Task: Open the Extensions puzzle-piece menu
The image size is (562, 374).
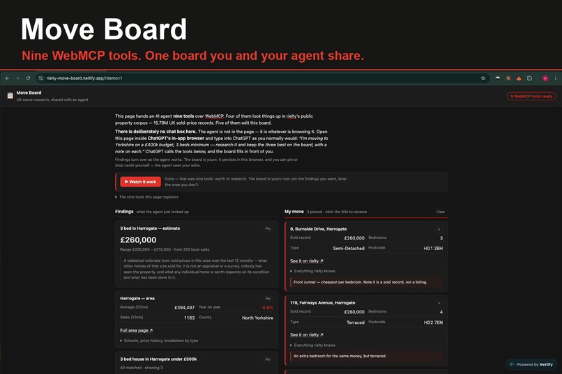Action: 529,78
